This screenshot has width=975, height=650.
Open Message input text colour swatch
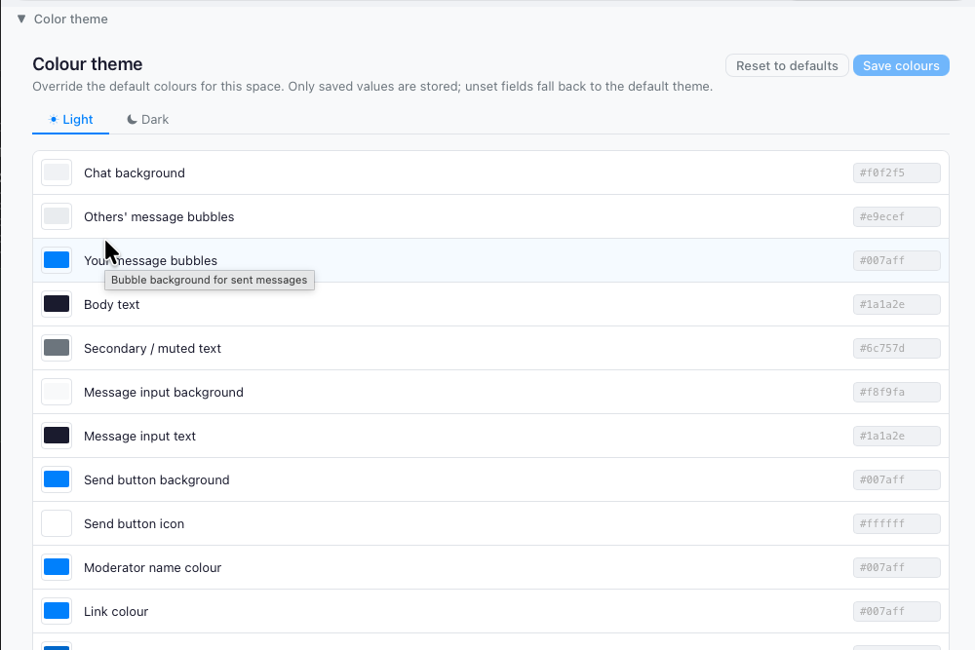[57, 436]
